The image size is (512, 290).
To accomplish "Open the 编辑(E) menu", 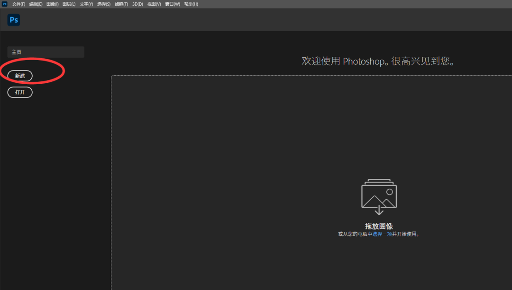I will (x=36, y=4).
